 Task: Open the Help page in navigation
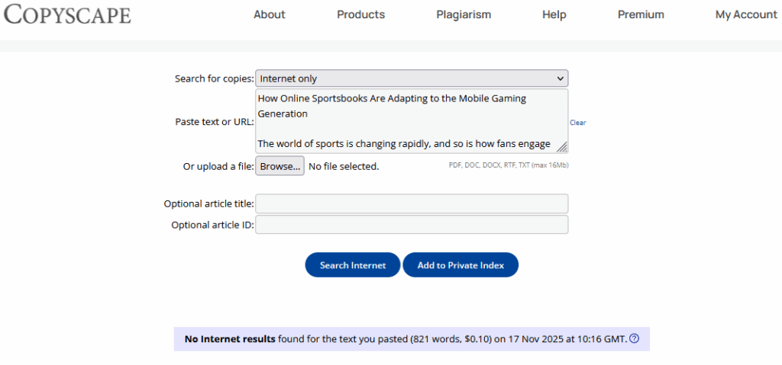(554, 14)
